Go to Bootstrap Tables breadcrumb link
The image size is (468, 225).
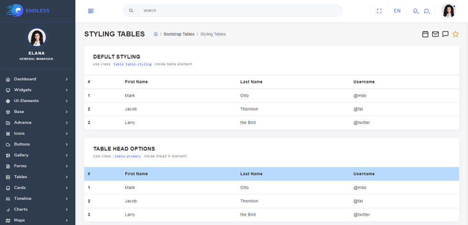tap(179, 34)
